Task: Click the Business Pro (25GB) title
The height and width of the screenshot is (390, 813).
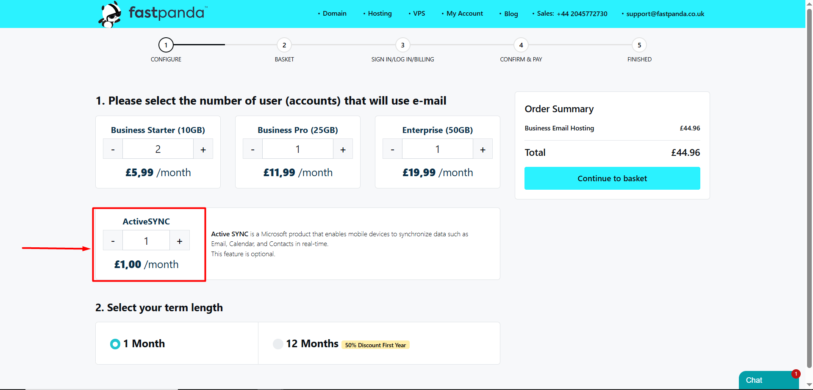Action: (298, 130)
